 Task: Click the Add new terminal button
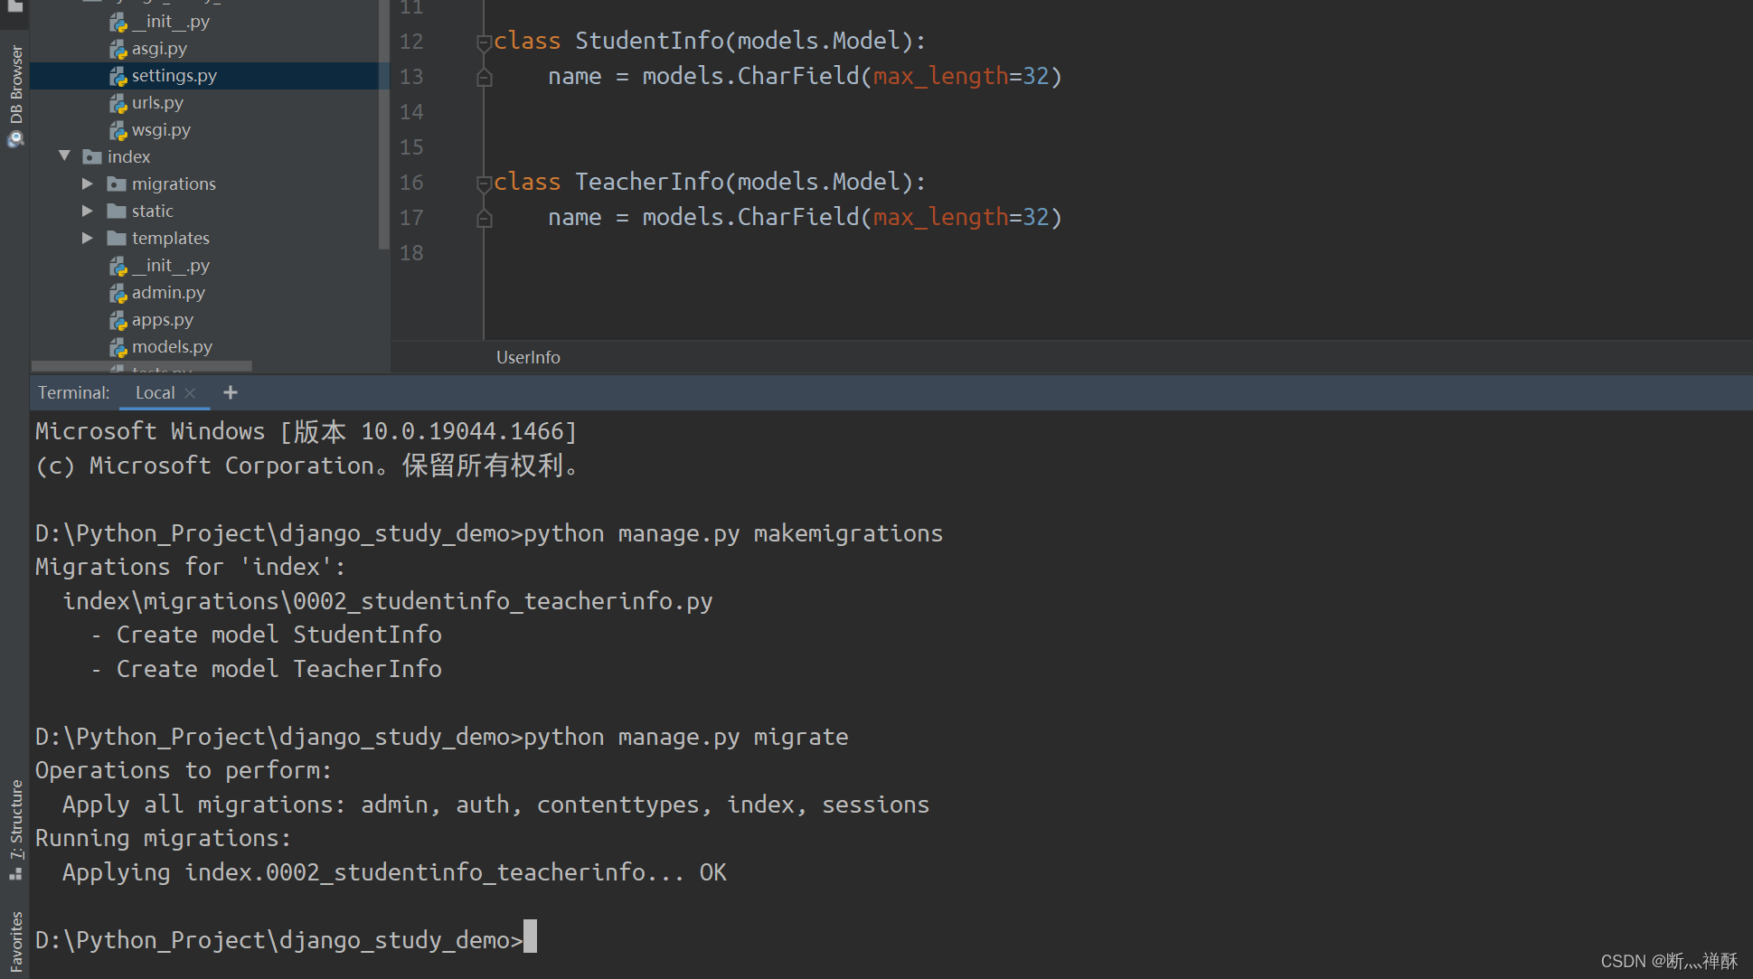230,391
